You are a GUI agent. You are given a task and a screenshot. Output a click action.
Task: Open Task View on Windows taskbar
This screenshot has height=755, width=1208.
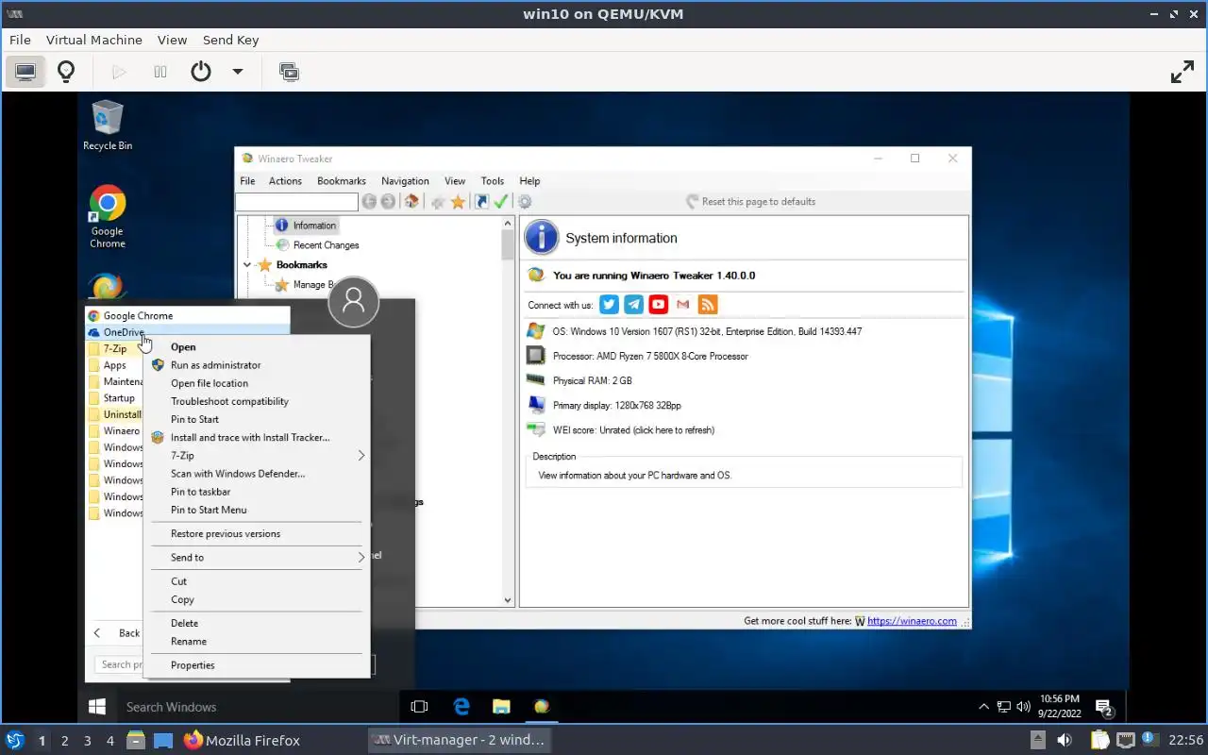(x=420, y=706)
